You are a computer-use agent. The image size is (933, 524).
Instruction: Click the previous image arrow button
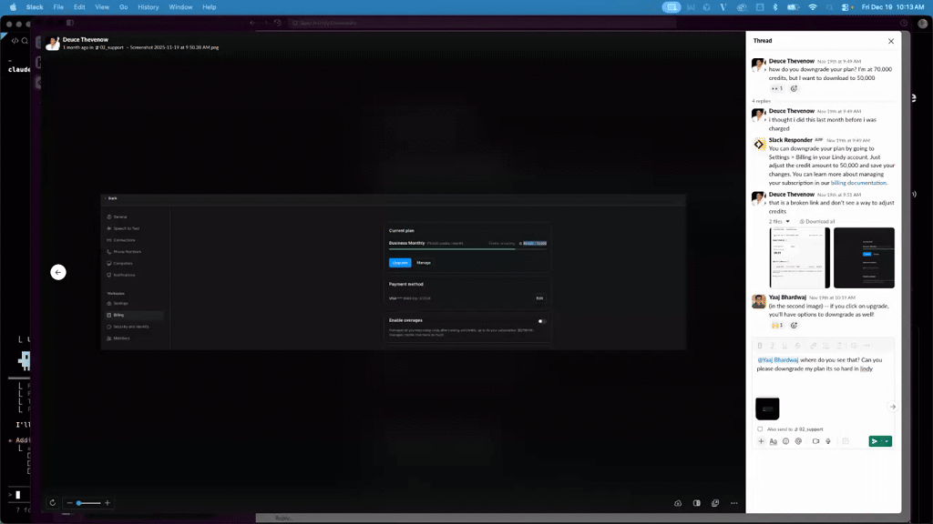point(58,272)
